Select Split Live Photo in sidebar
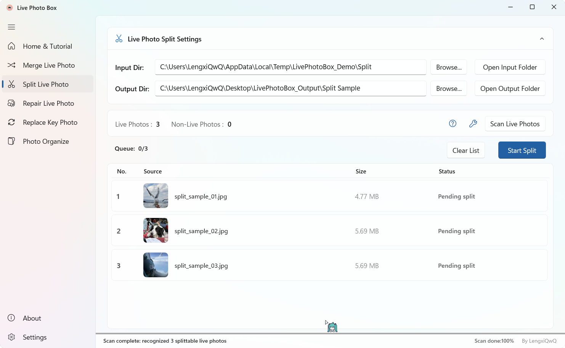 coord(48,84)
